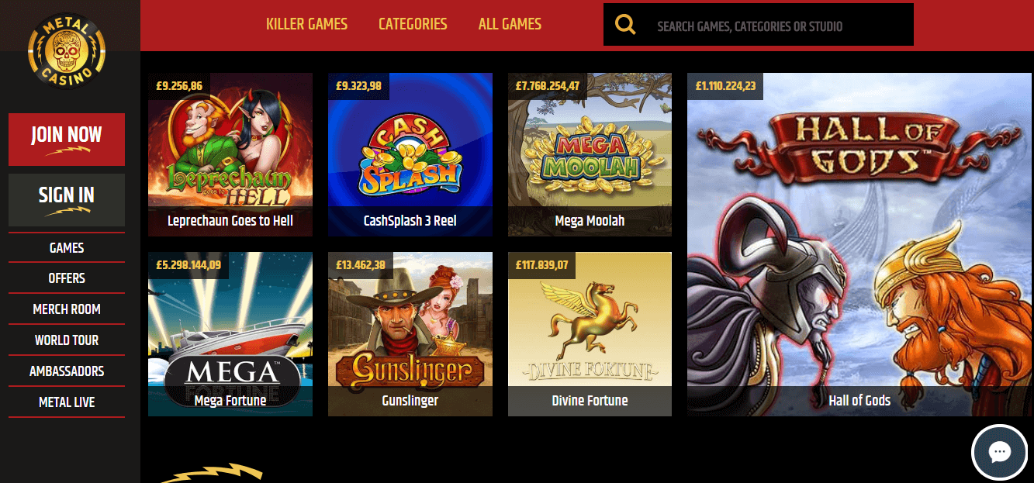Image resolution: width=1034 pixels, height=483 pixels.
Task: Click the Sign In button
Action: pos(67,200)
